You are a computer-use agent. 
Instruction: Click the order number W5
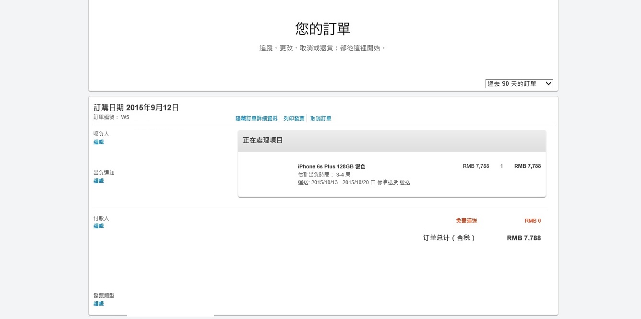tap(125, 117)
